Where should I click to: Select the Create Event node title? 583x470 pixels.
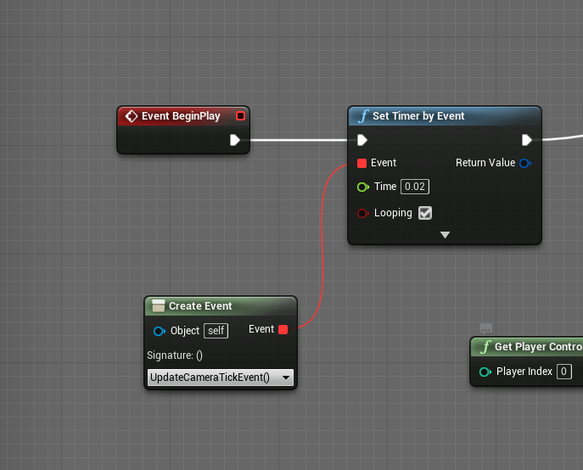tap(200, 306)
